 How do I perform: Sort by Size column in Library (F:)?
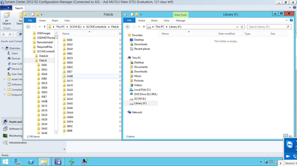tap(278, 34)
